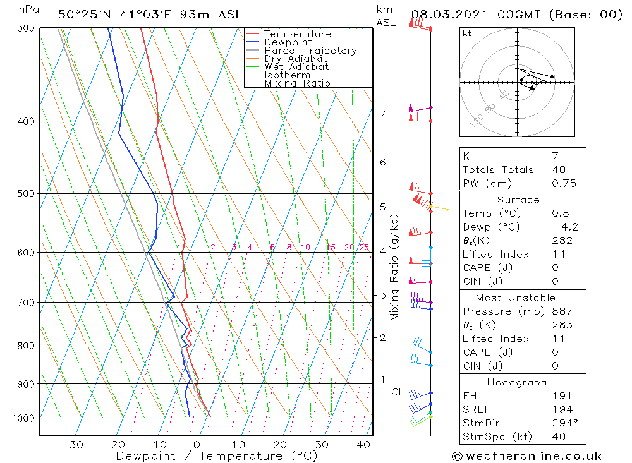Click the Dewpoint / Temperature (°C) axis title
632x463 pixels.
click(217, 456)
